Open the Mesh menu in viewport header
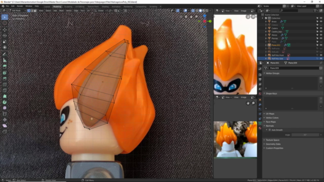Screen dimensions: 324x182 pos(61,11)
